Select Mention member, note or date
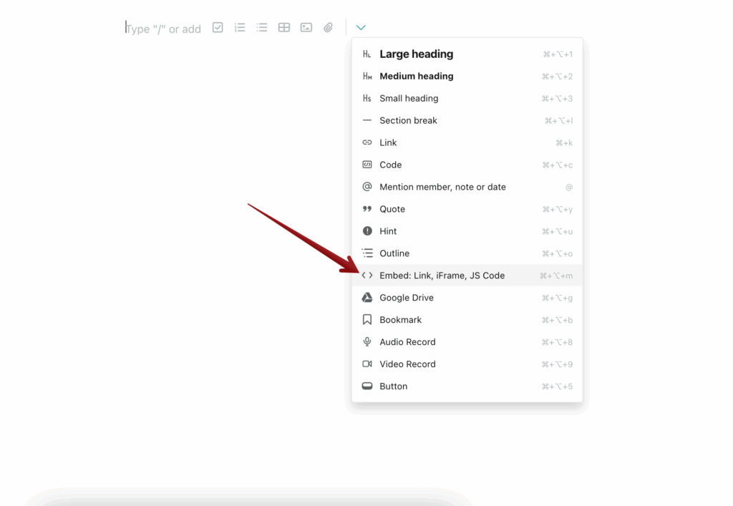This screenshot has height=506, width=733. point(442,188)
